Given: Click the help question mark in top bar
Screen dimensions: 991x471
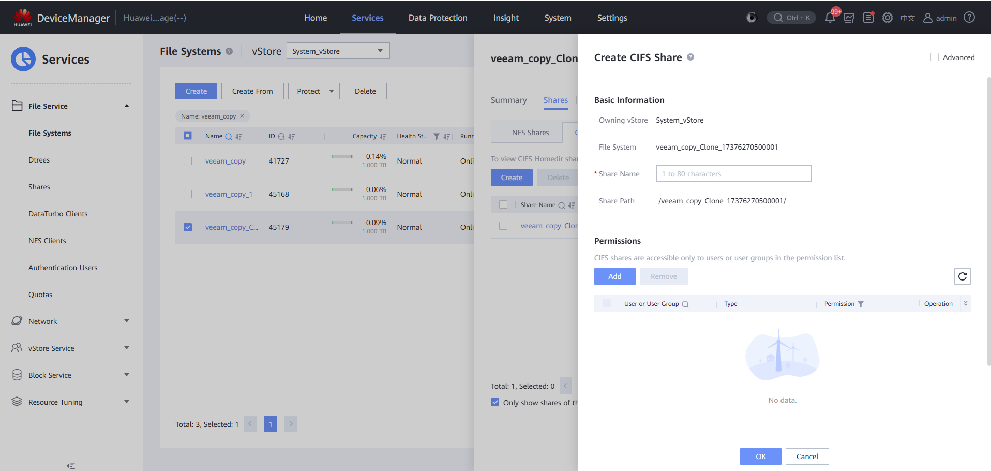Looking at the screenshot, I should (x=970, y=18).
